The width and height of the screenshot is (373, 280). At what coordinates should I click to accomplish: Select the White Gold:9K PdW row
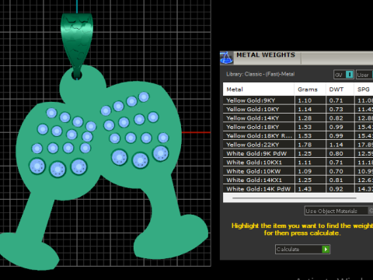(x=298, y=153)
